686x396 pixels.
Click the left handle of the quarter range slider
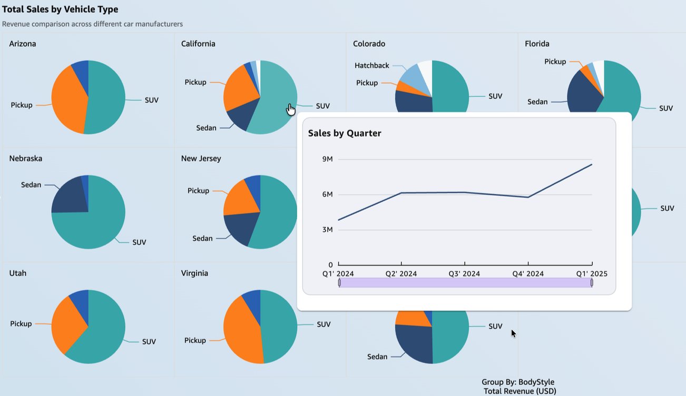(x=339, y=283)
